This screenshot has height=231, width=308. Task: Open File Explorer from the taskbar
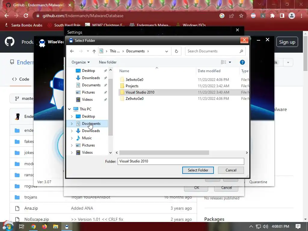[x=56, y=227]
